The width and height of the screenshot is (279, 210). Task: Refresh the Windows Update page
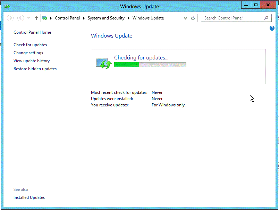click(x=193, y=18)
